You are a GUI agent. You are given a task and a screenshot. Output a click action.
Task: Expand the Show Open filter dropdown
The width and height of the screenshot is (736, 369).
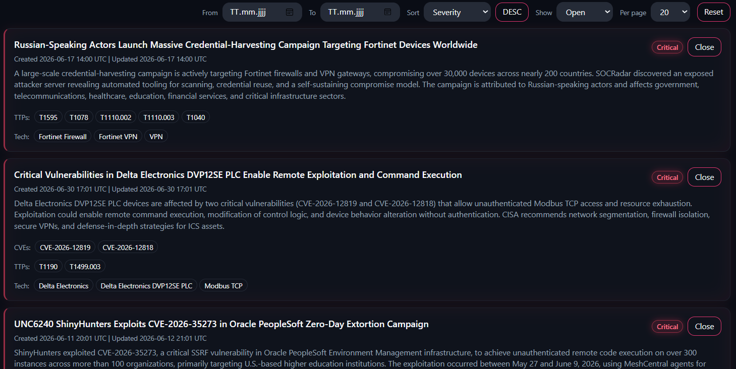click(585, 12)
